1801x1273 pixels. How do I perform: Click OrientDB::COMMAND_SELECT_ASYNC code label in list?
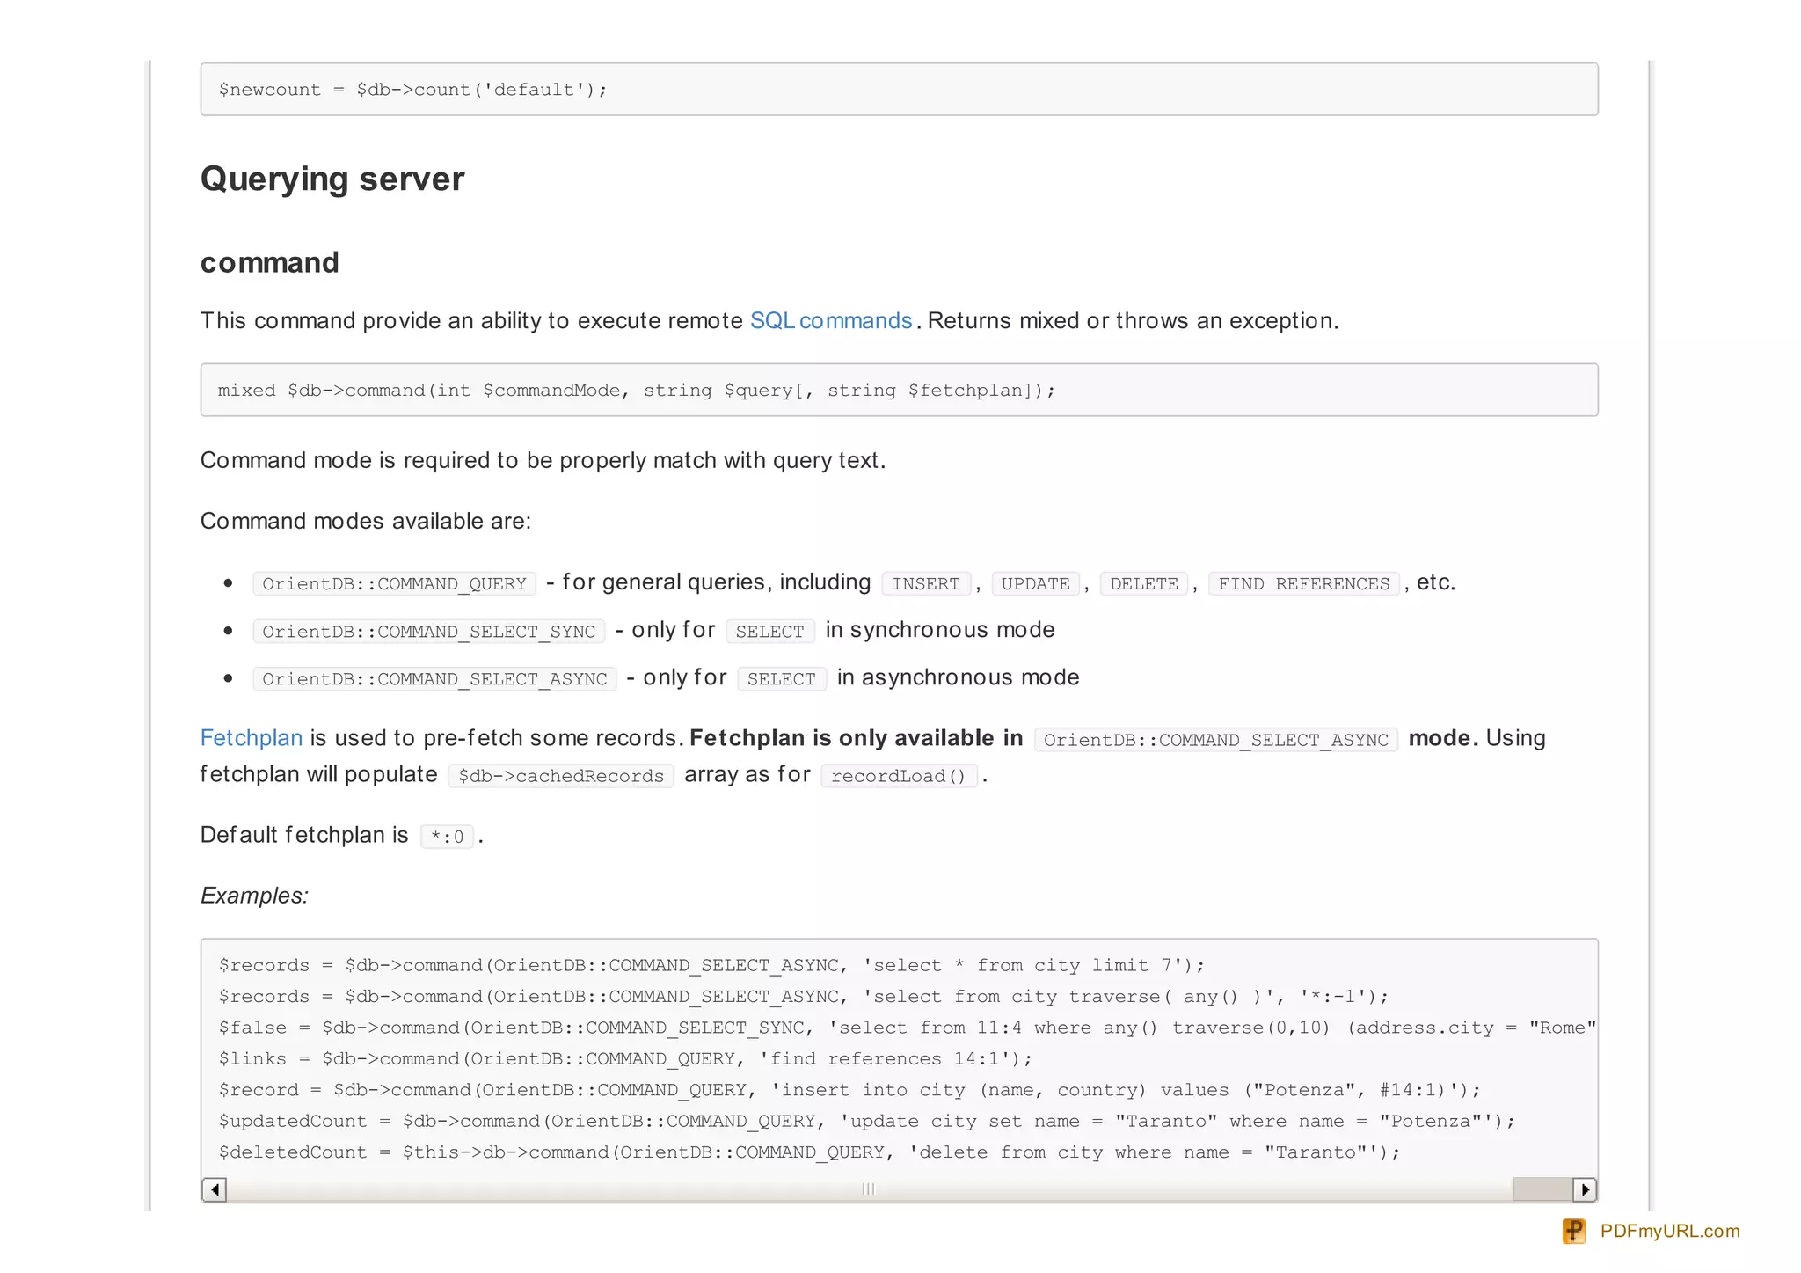(x=434, y=679)
